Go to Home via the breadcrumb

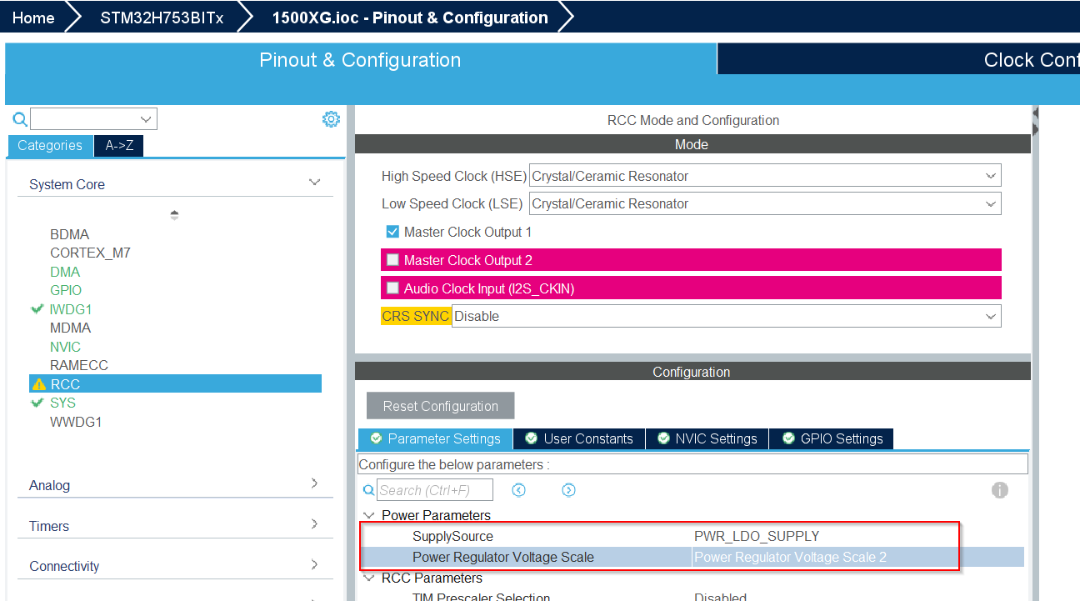pos(33,17)
